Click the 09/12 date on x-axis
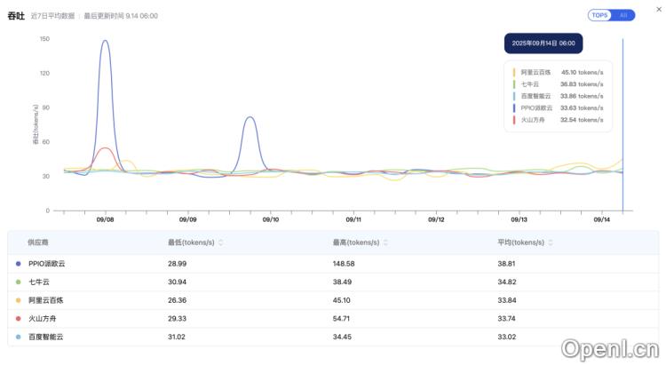The width and height of the screenshot is (666, 365). point(436,218)
